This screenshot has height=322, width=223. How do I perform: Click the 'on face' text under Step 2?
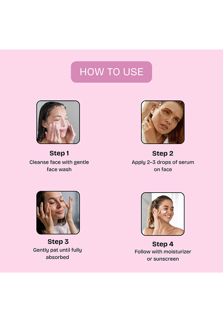[x=163, y=170]
